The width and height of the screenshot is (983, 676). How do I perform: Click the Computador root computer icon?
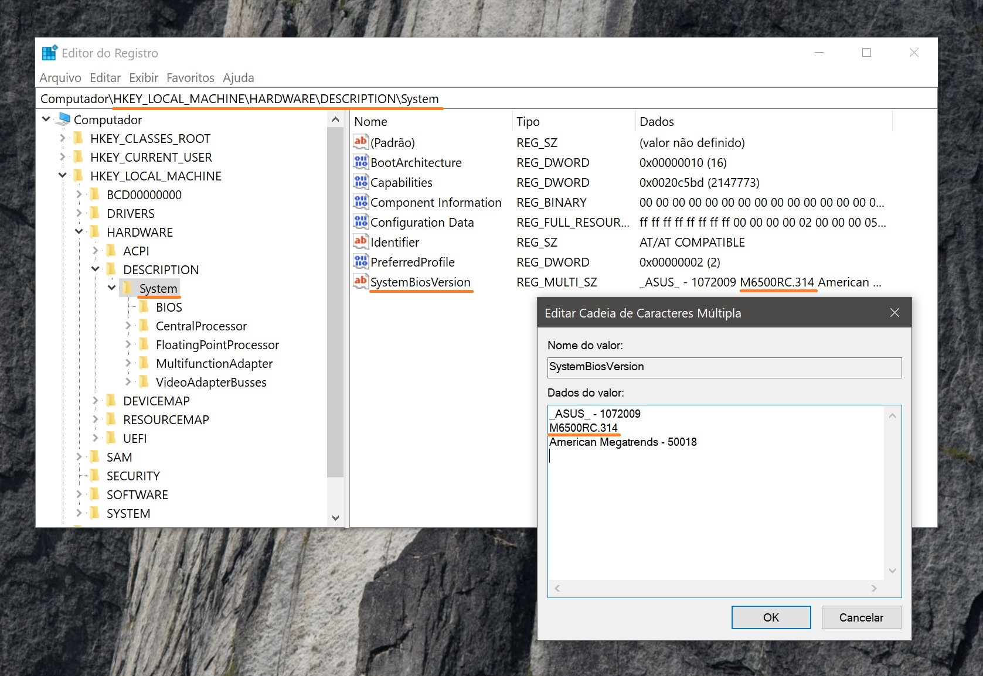(64, 120)
